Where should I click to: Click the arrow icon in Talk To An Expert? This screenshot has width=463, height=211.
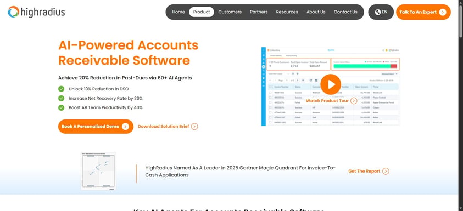click(x=442, y=12)
